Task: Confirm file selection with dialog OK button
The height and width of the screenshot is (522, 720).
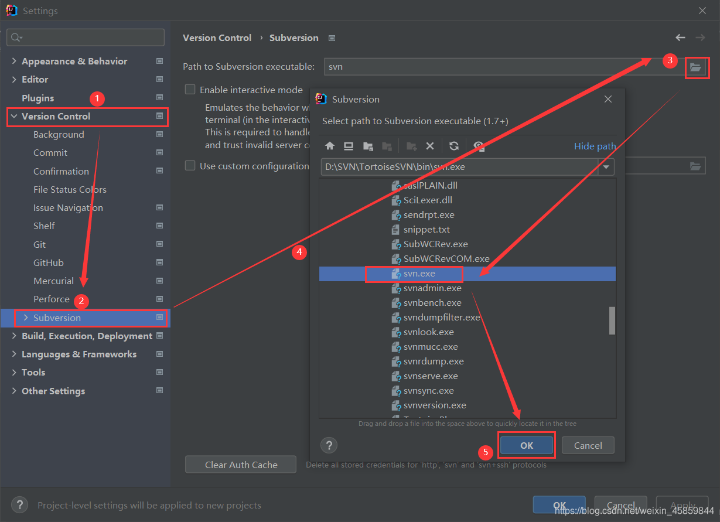Action: (527, 445)
